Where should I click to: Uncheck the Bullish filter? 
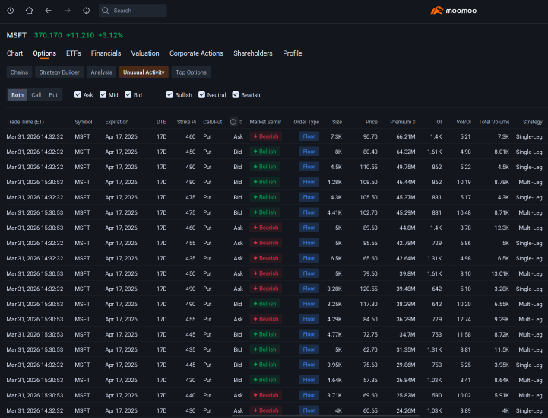[x=169, y=95]
